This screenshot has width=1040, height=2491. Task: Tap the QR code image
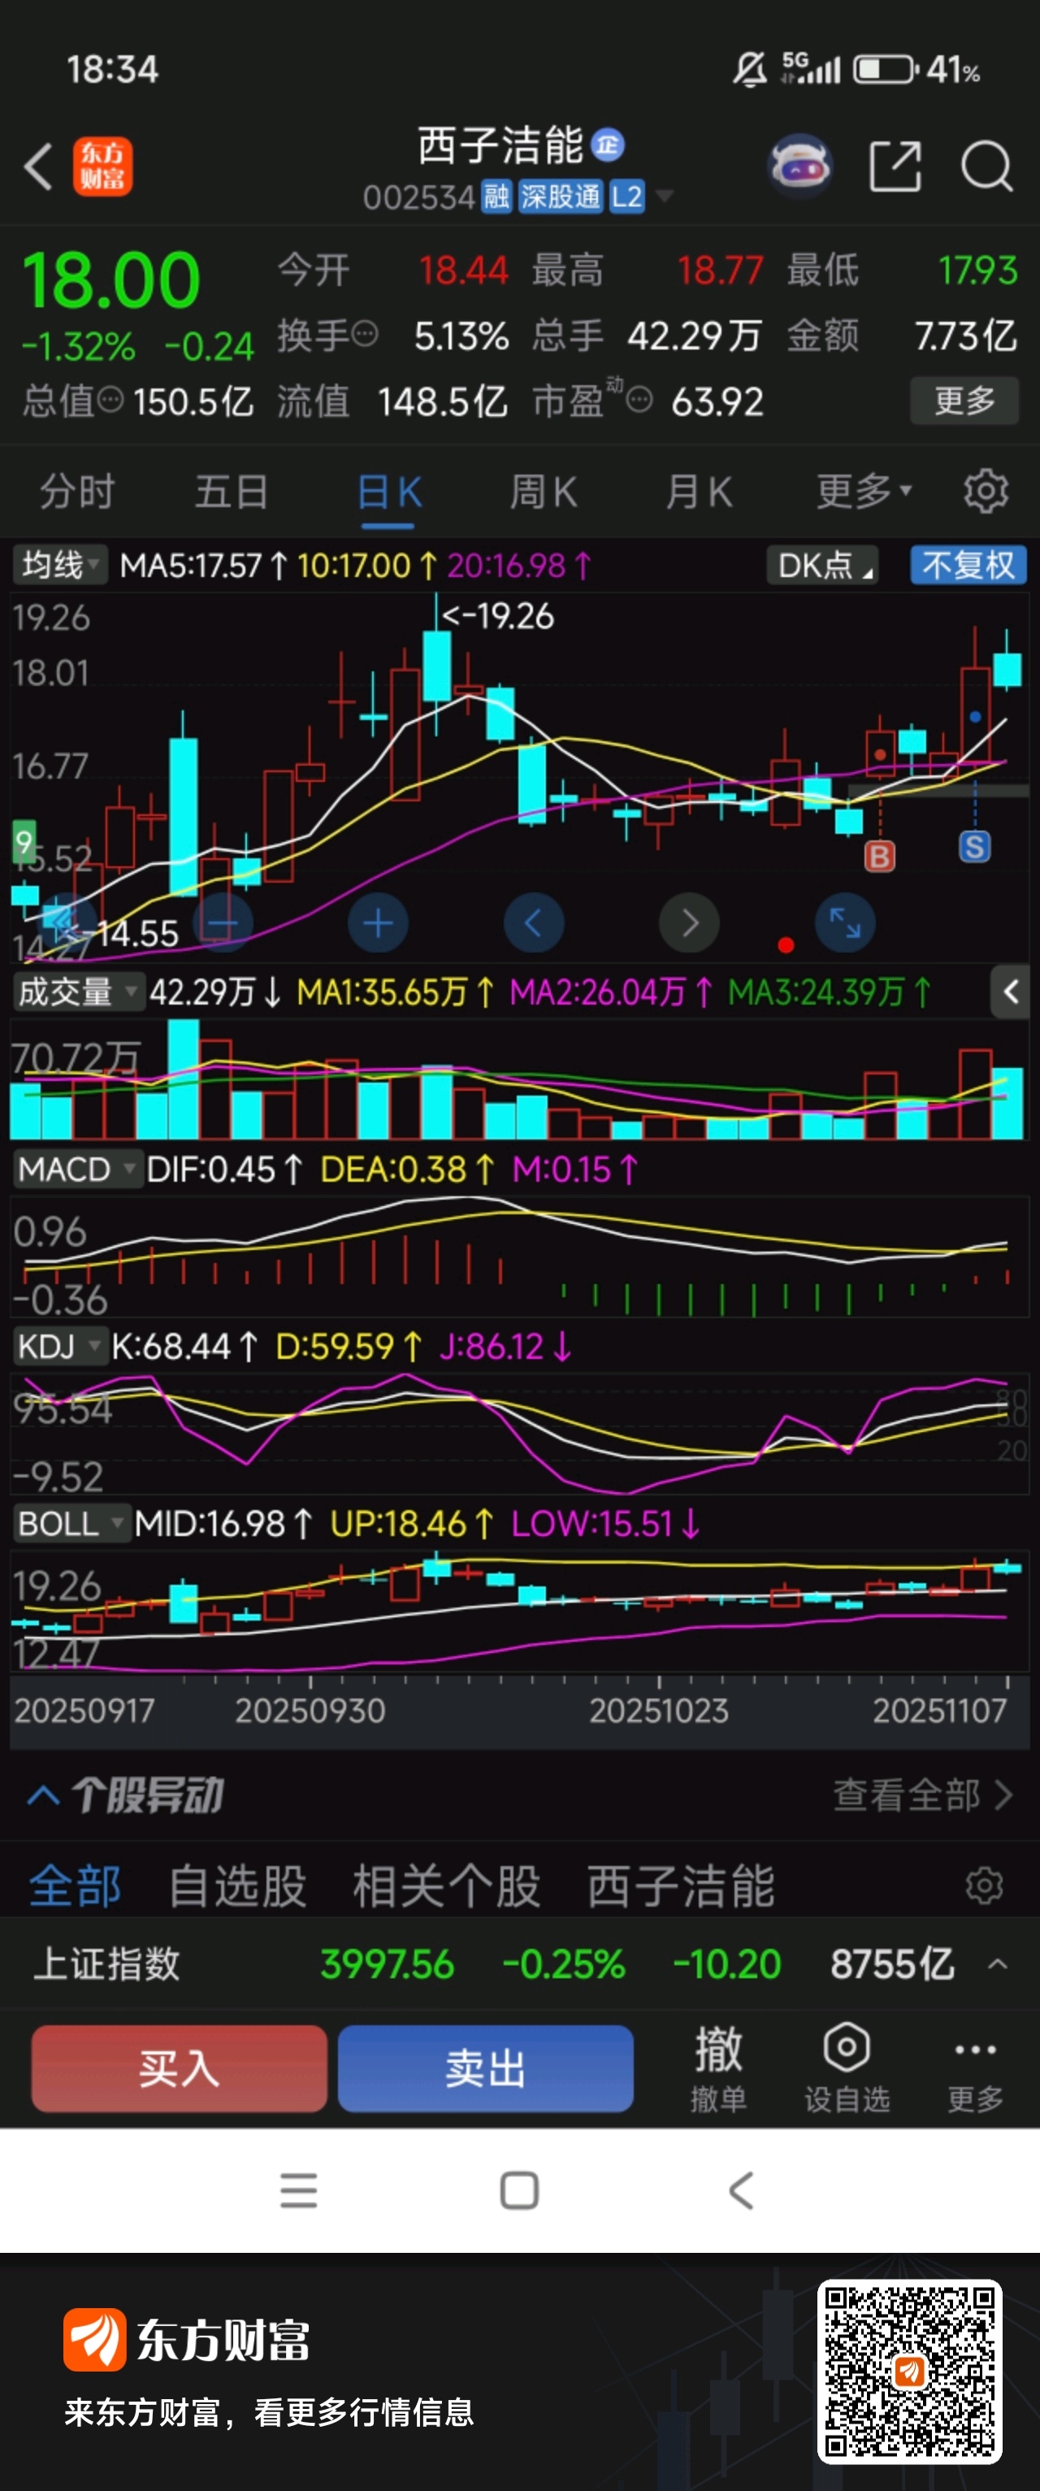(908, 2371)
